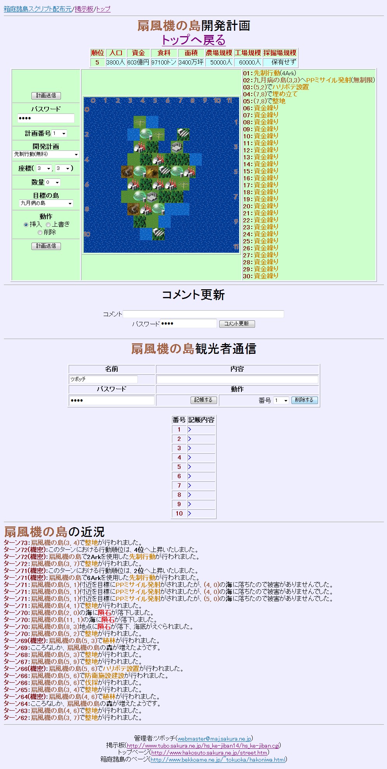Select the 削除 radio button
This screenshot has width=387, height=769.
(x=40, y=232)
